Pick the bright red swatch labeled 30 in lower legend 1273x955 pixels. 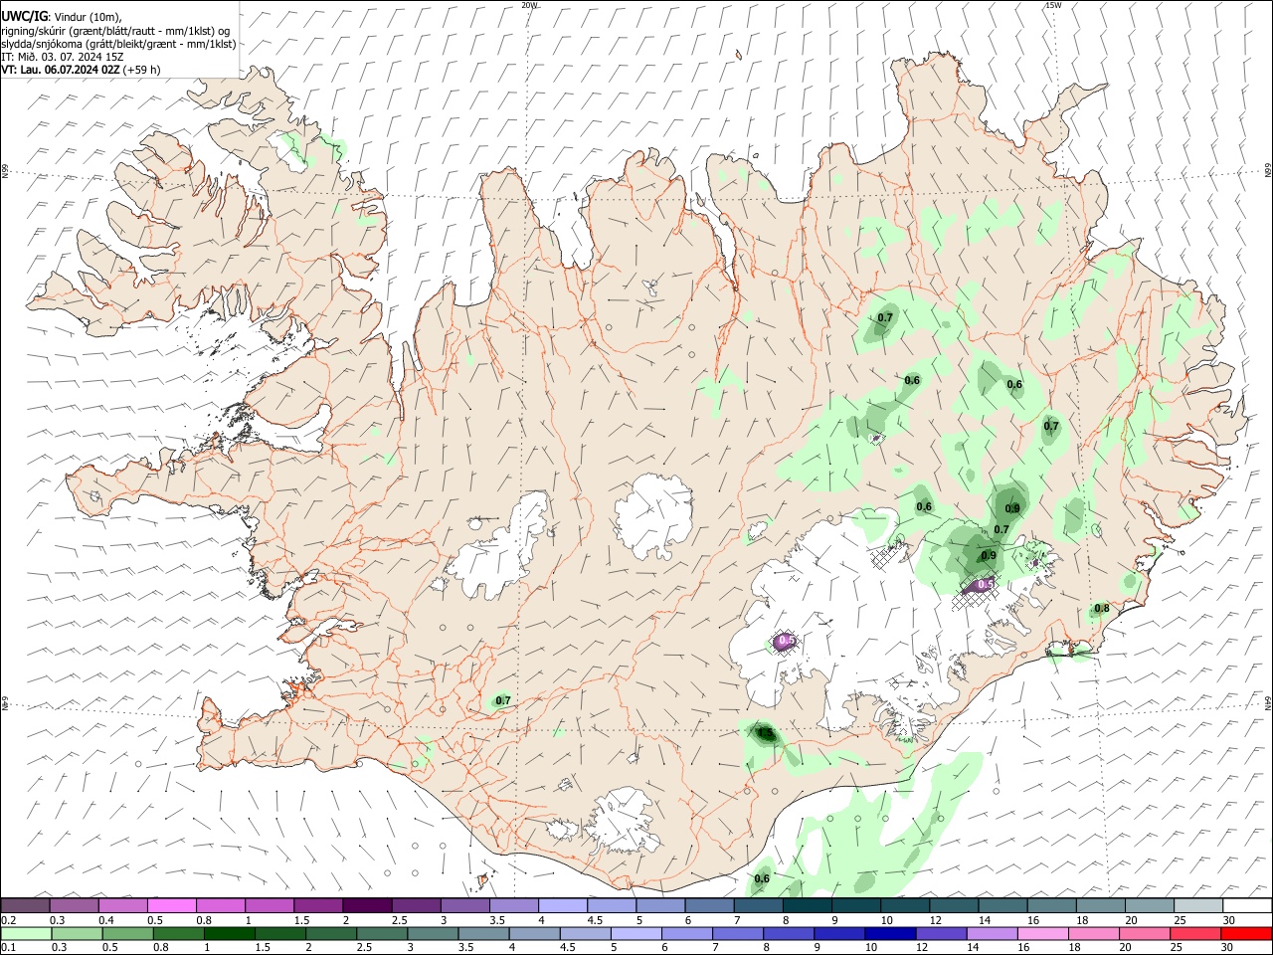(1246, 934)
